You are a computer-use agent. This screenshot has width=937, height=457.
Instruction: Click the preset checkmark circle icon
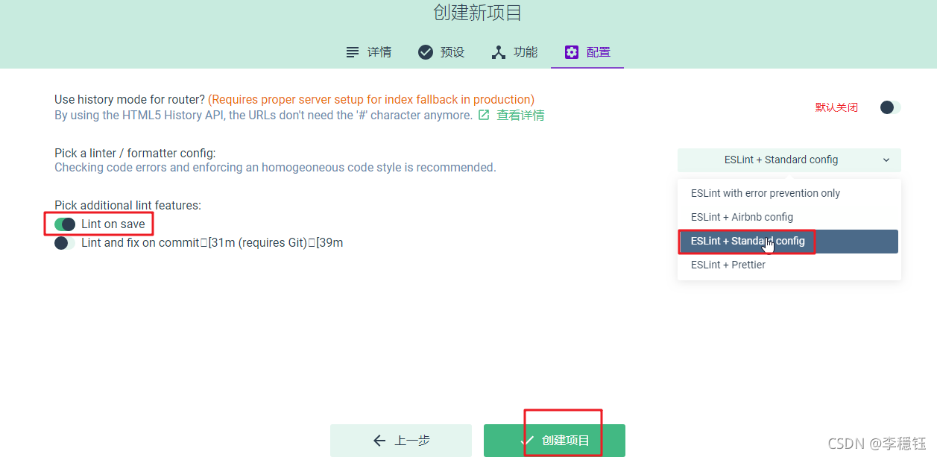(426, 52)
